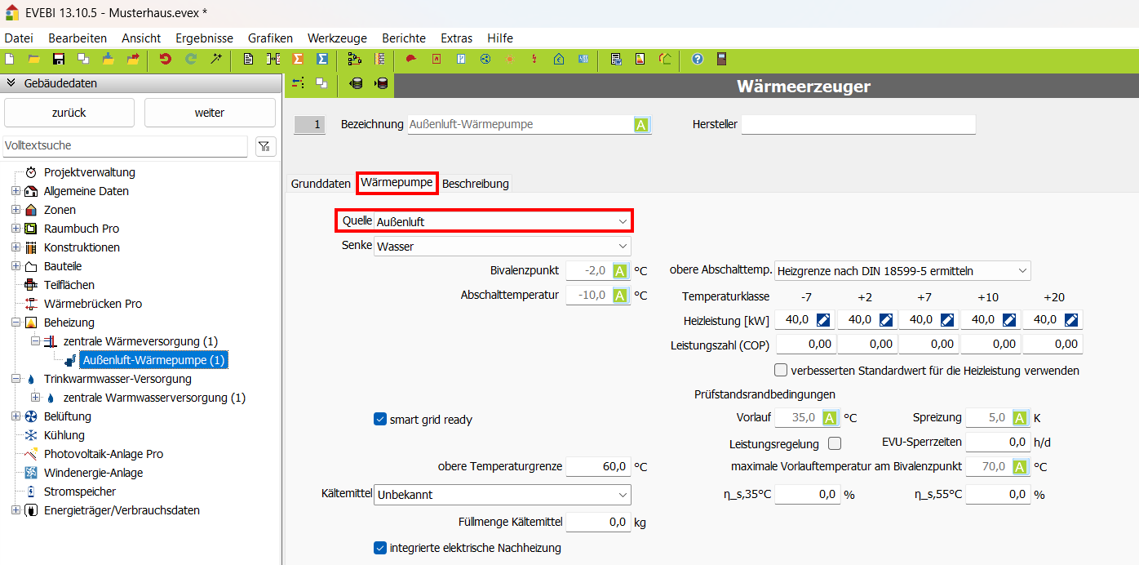The height and width of the screenshot is (565, 1139).
Task: Click the open folder icon in toolbar
Action: [x=34, y=59]
